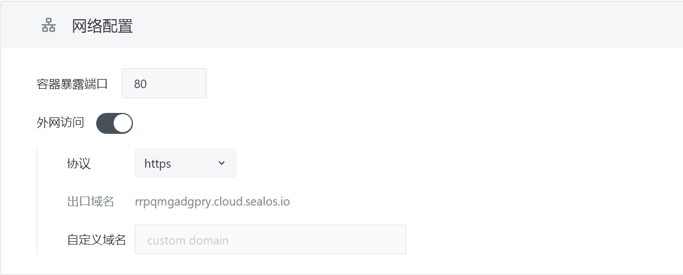Click the white knob of the 外网访问 switch
Viewport: 683px width, 275px height.
(123, 123)
